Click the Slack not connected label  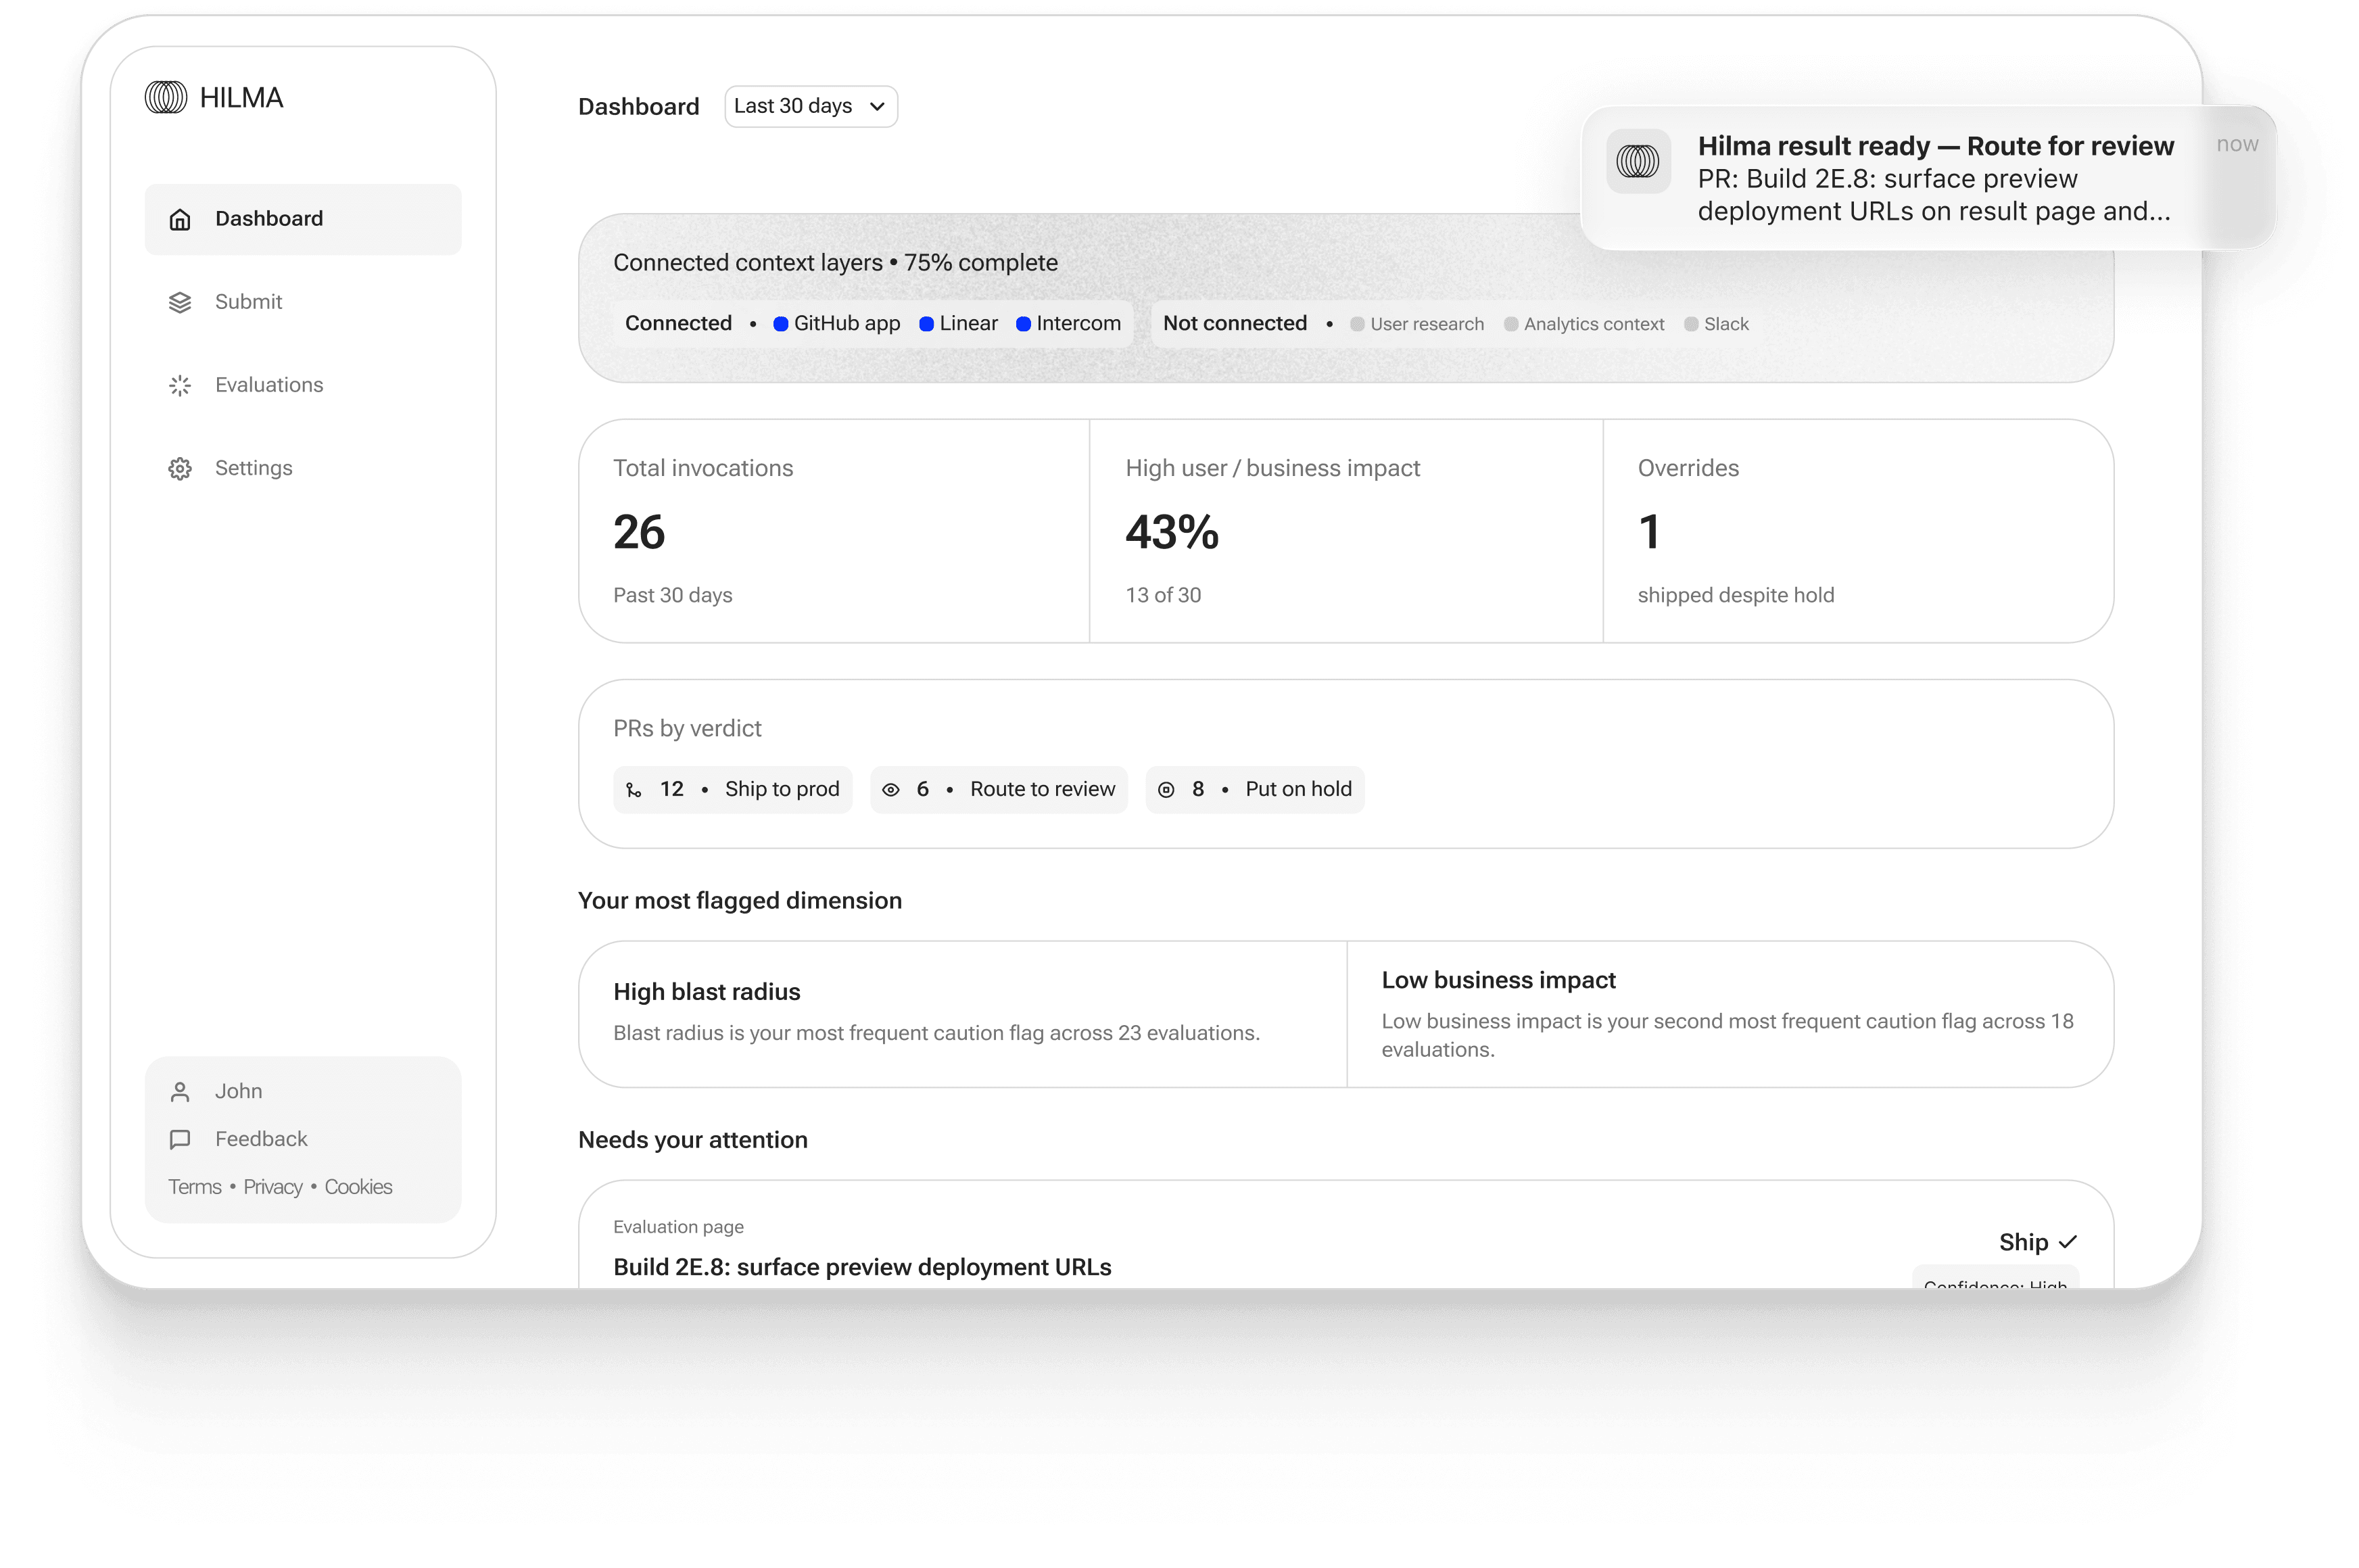point(1726,324)
